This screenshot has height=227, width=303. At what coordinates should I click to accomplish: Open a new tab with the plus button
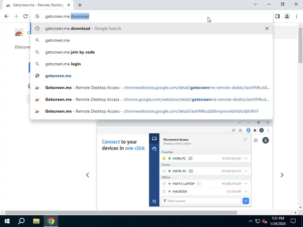[x=80, y=5]
